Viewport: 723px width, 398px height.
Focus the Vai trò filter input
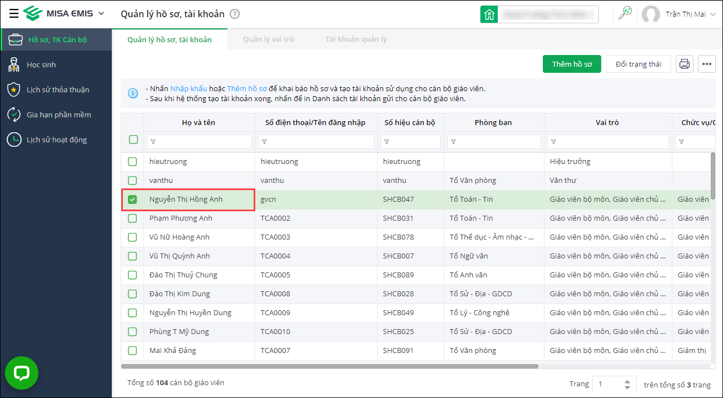[608, 142]
